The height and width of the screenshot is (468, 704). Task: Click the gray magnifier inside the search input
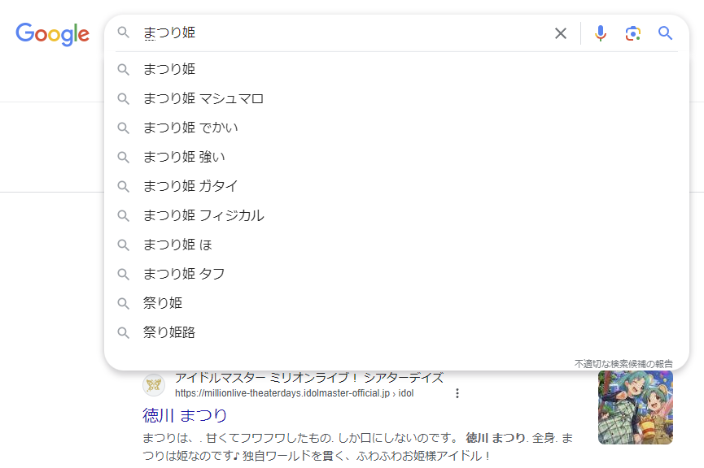pyautogui.click(x=124, y=32)
